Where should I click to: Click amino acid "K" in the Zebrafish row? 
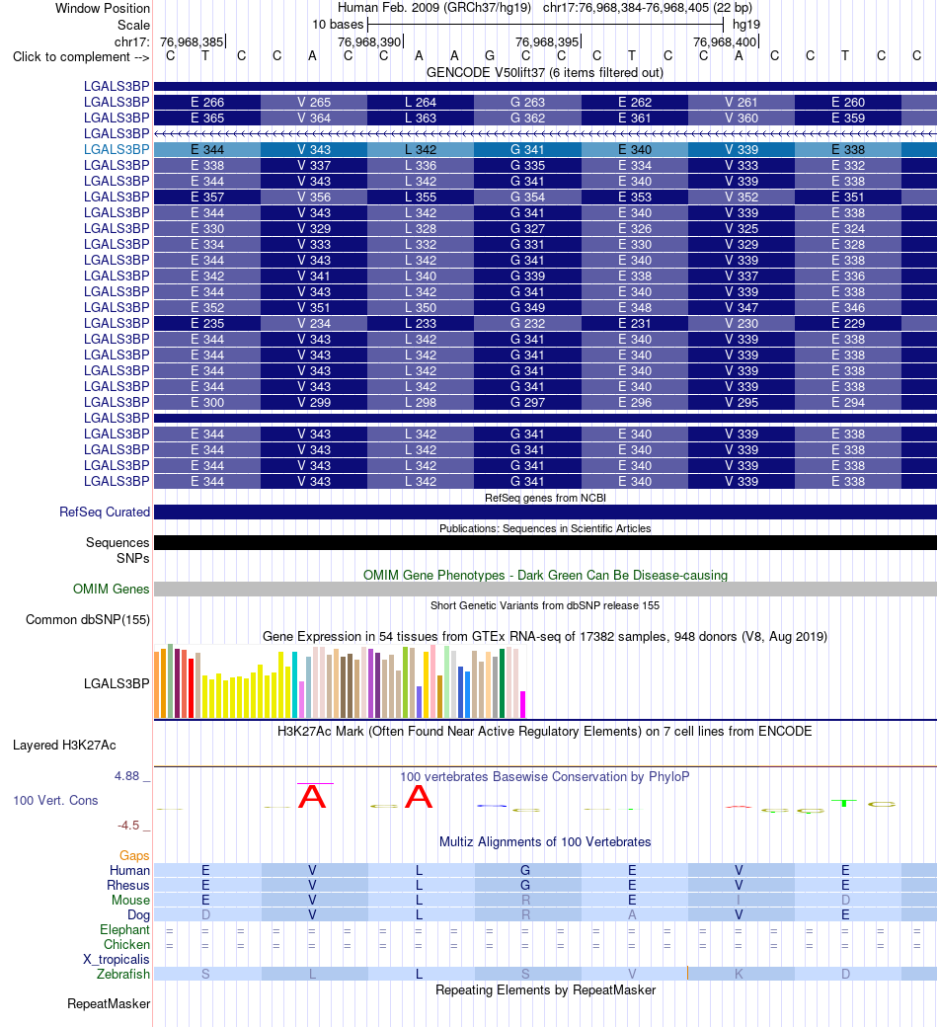click(x=739, y=975)
